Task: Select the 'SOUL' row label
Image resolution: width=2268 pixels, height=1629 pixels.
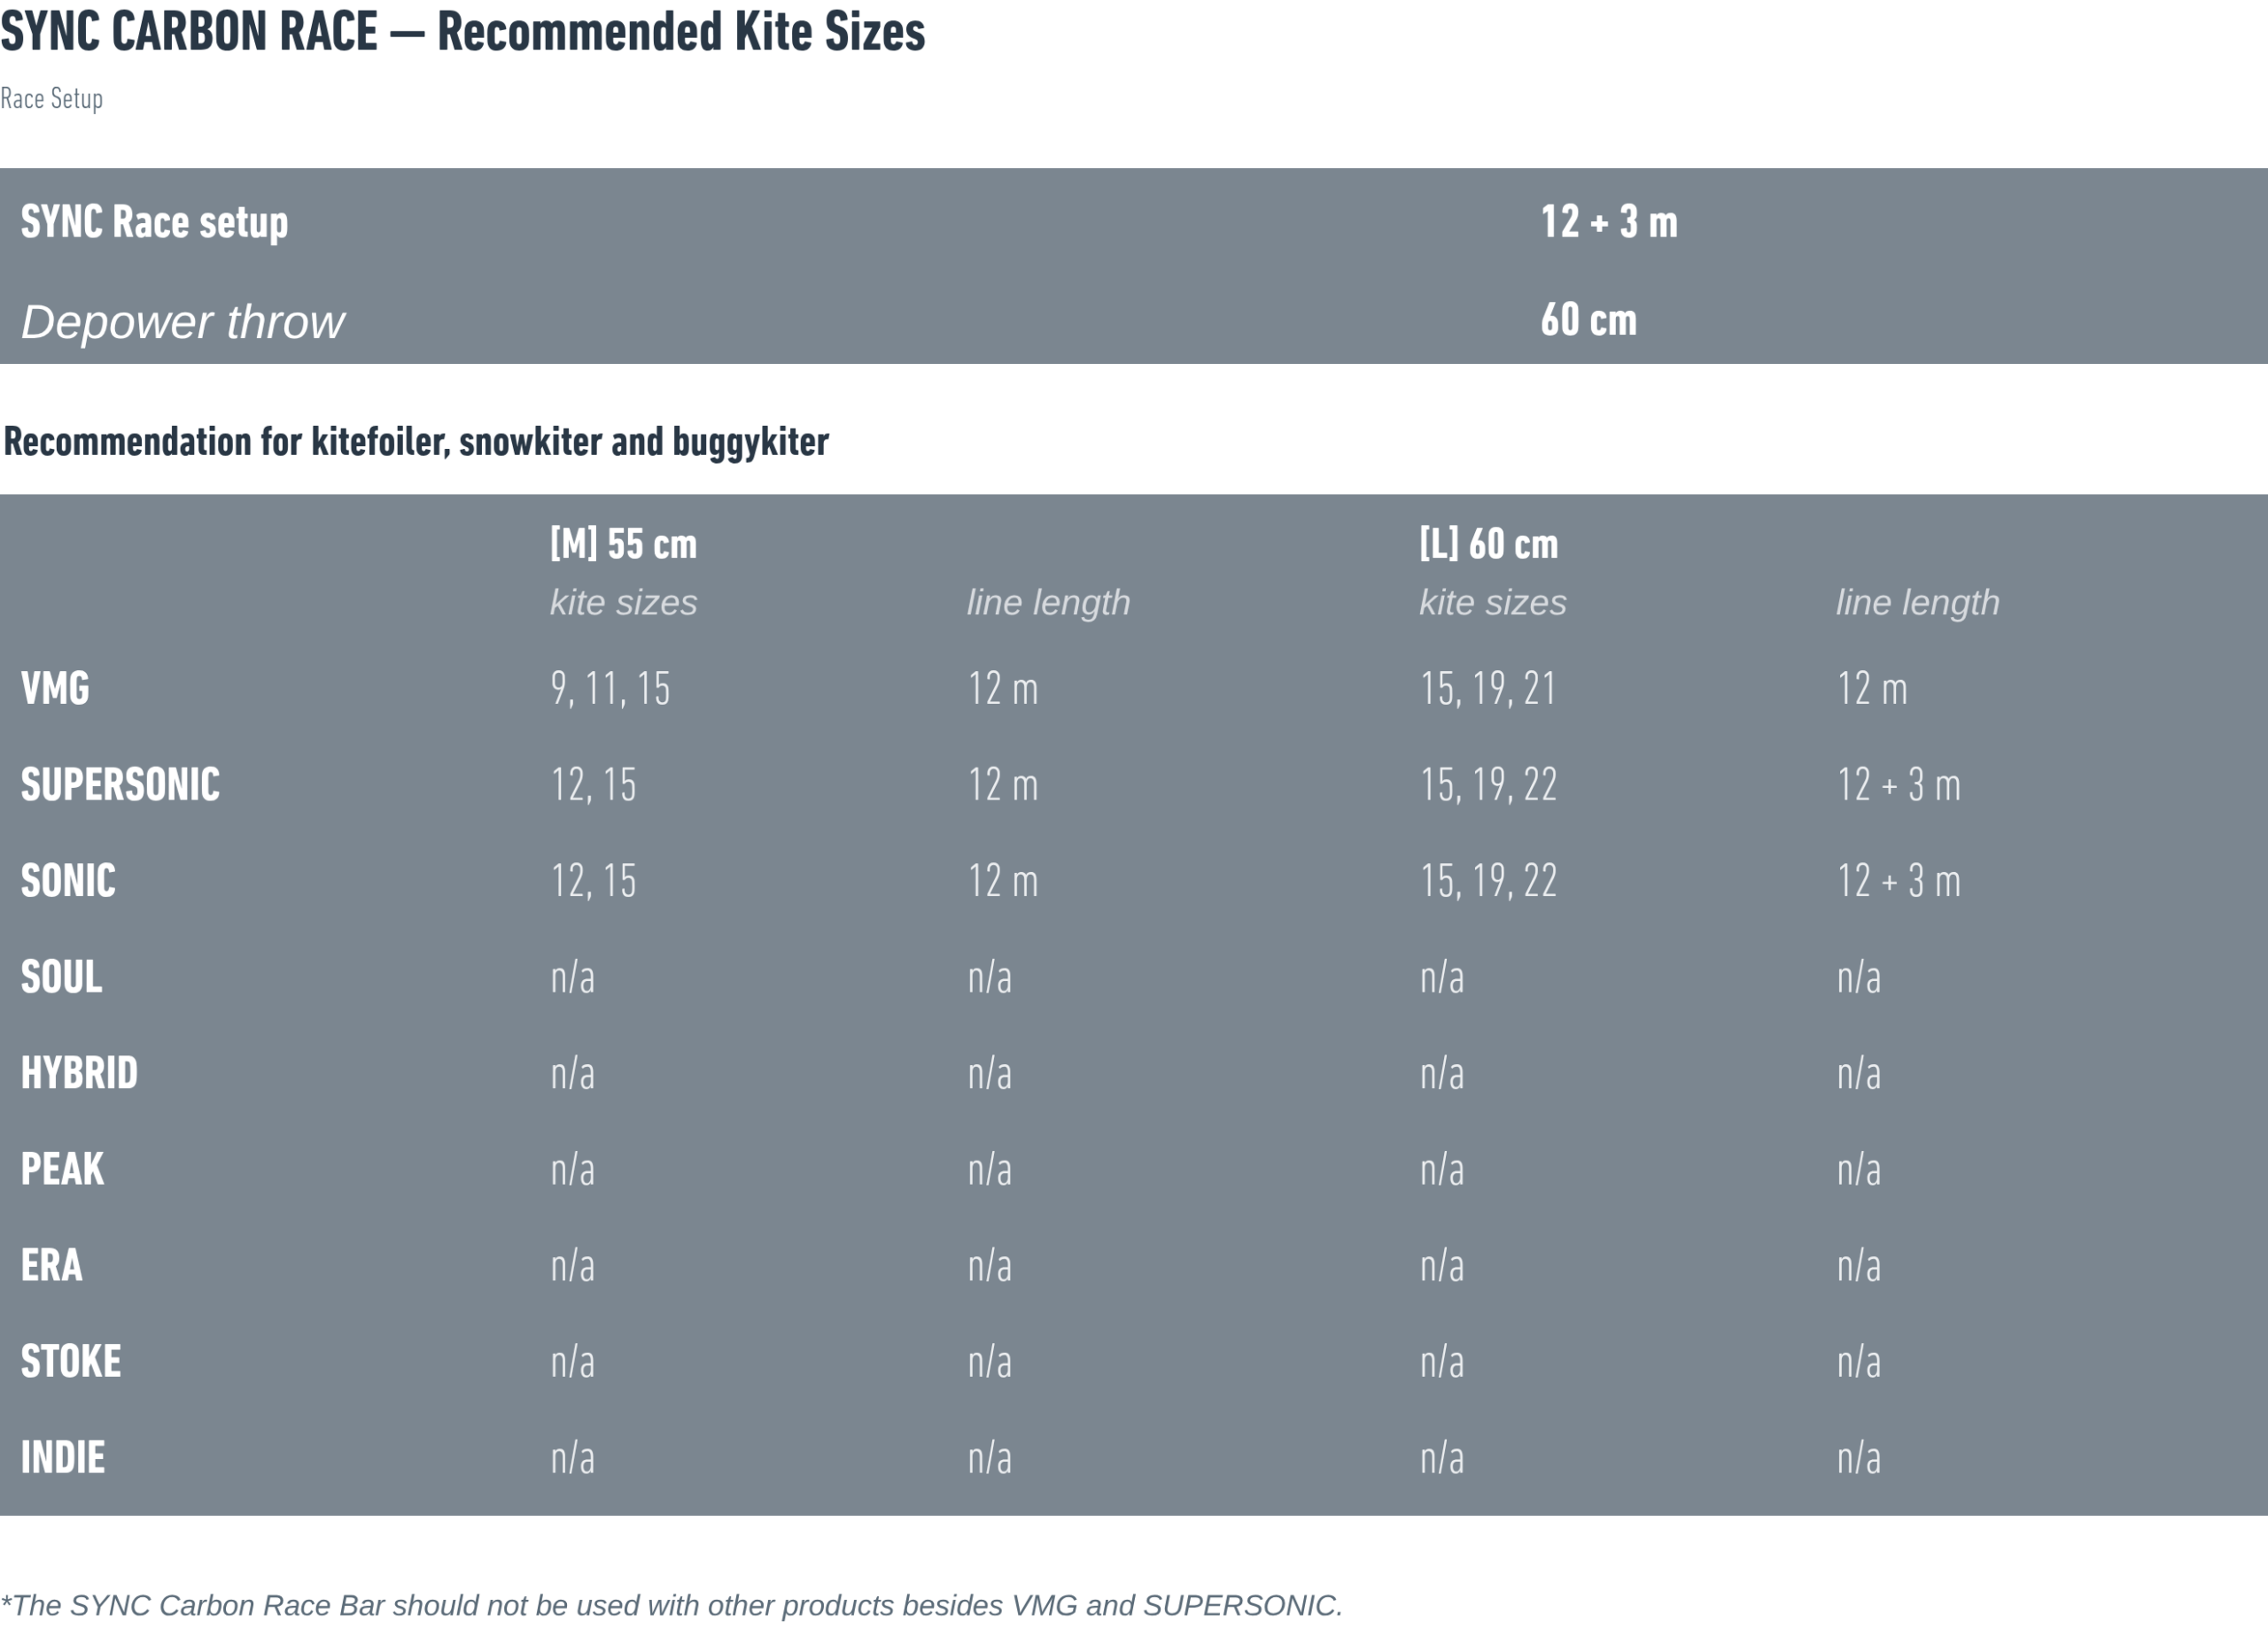Action: [61, 977]
